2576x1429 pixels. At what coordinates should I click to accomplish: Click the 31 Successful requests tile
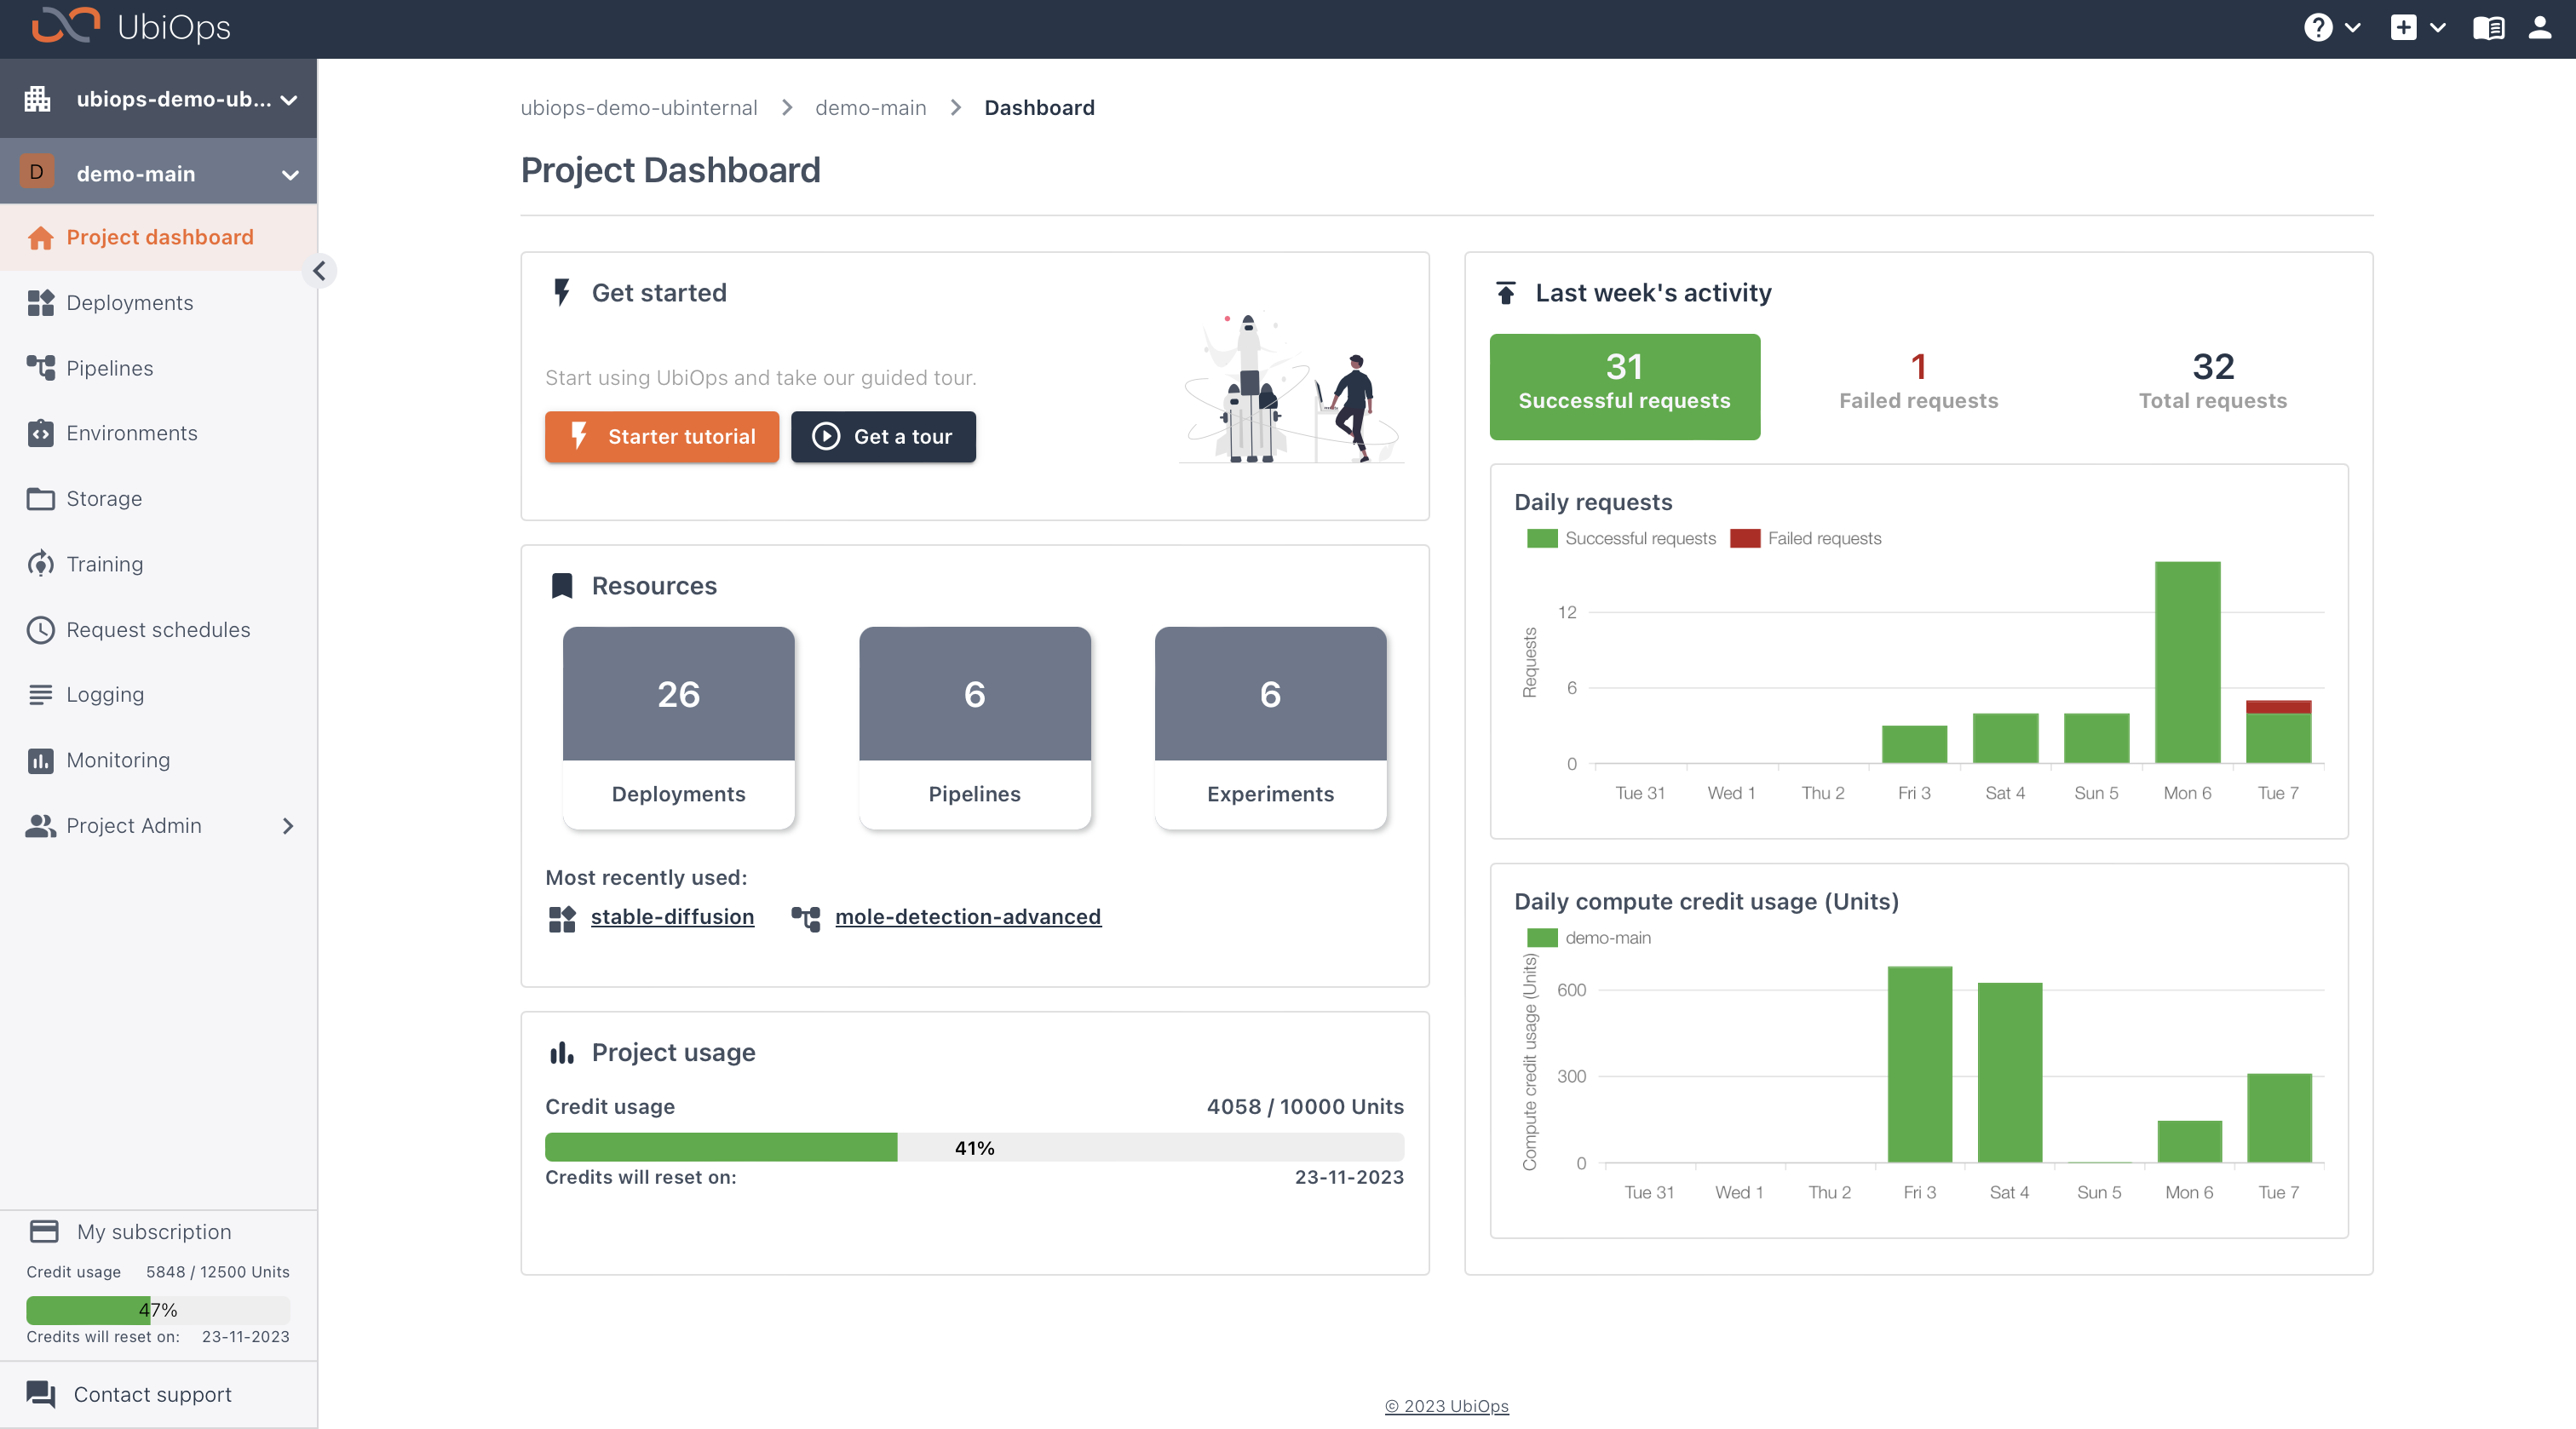pos(1624,387)
